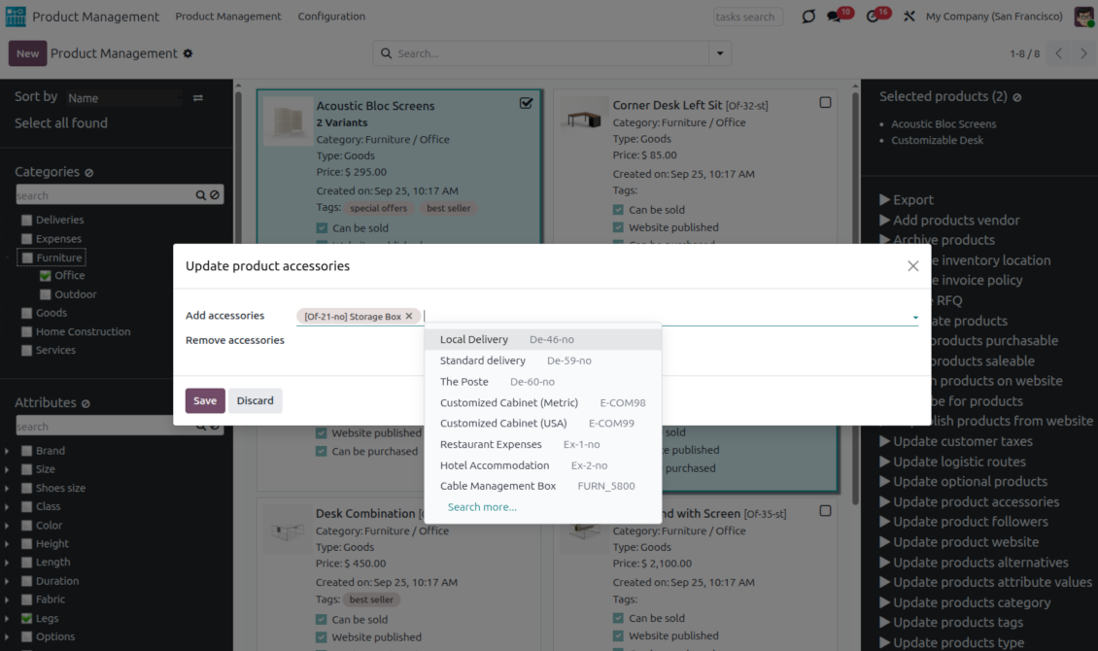Click Search more... link
Viewport: 1098px width, 651px height.
[x=482, y=507]
